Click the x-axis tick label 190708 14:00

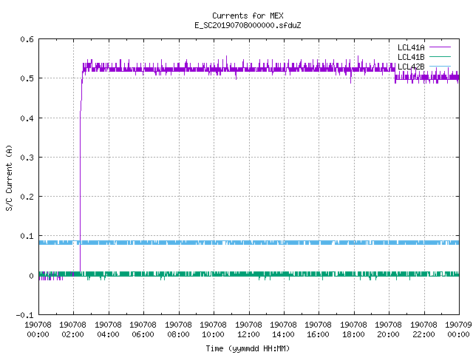(x=283, y=330)
